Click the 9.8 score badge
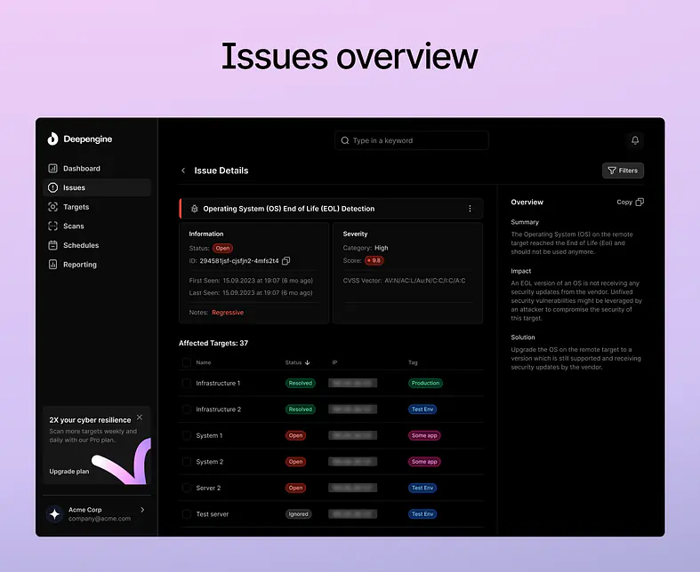The height and width of the screenshot is (572, 700). pos(374,260)
